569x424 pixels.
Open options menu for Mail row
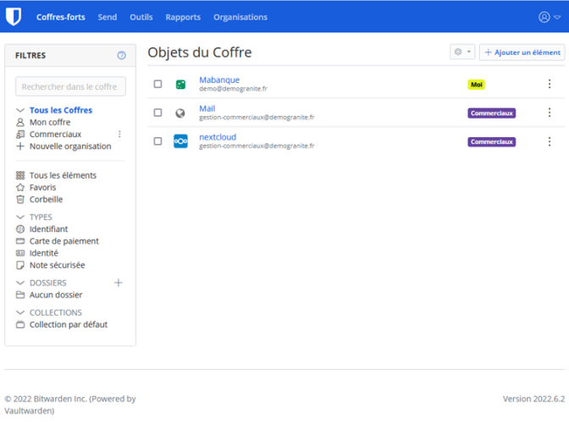[x=550, y=113]
